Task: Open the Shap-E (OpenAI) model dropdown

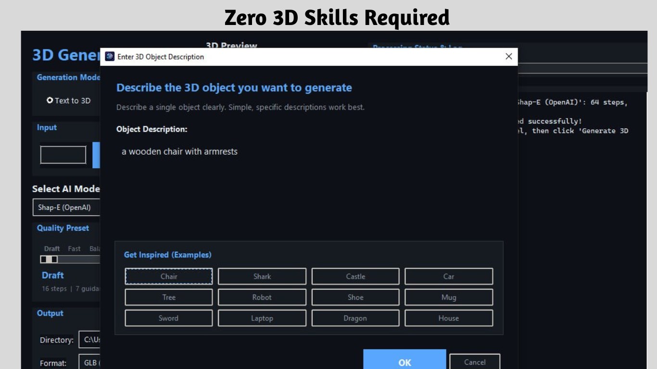Action: tap(66, 208)
